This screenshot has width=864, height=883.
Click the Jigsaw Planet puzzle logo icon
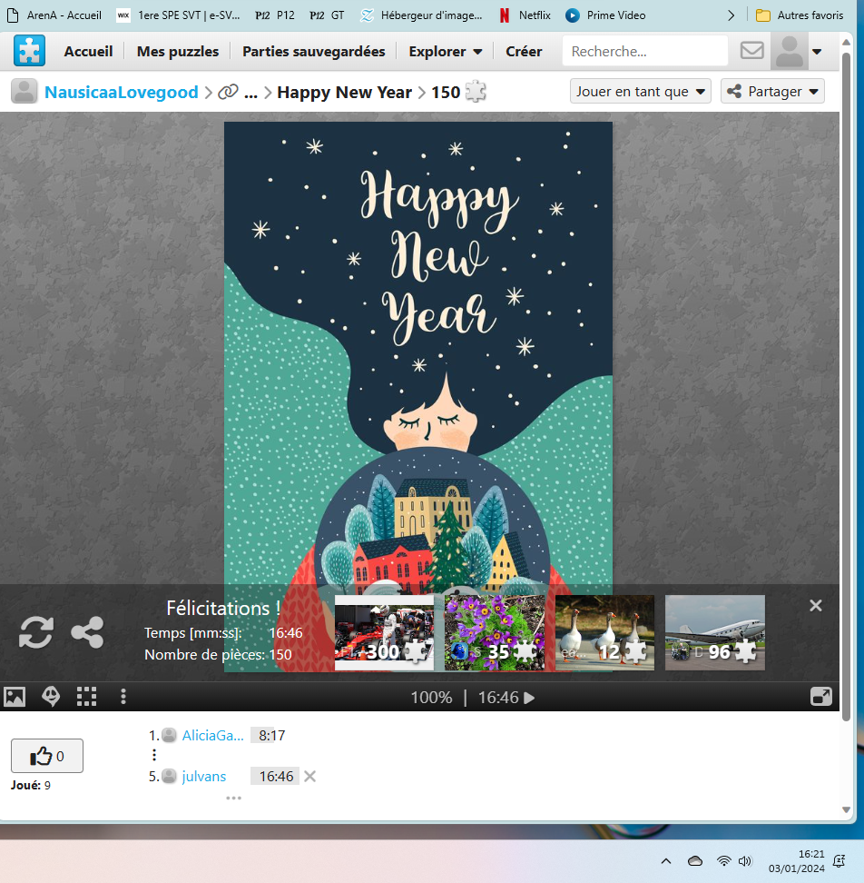pos(29,51)
